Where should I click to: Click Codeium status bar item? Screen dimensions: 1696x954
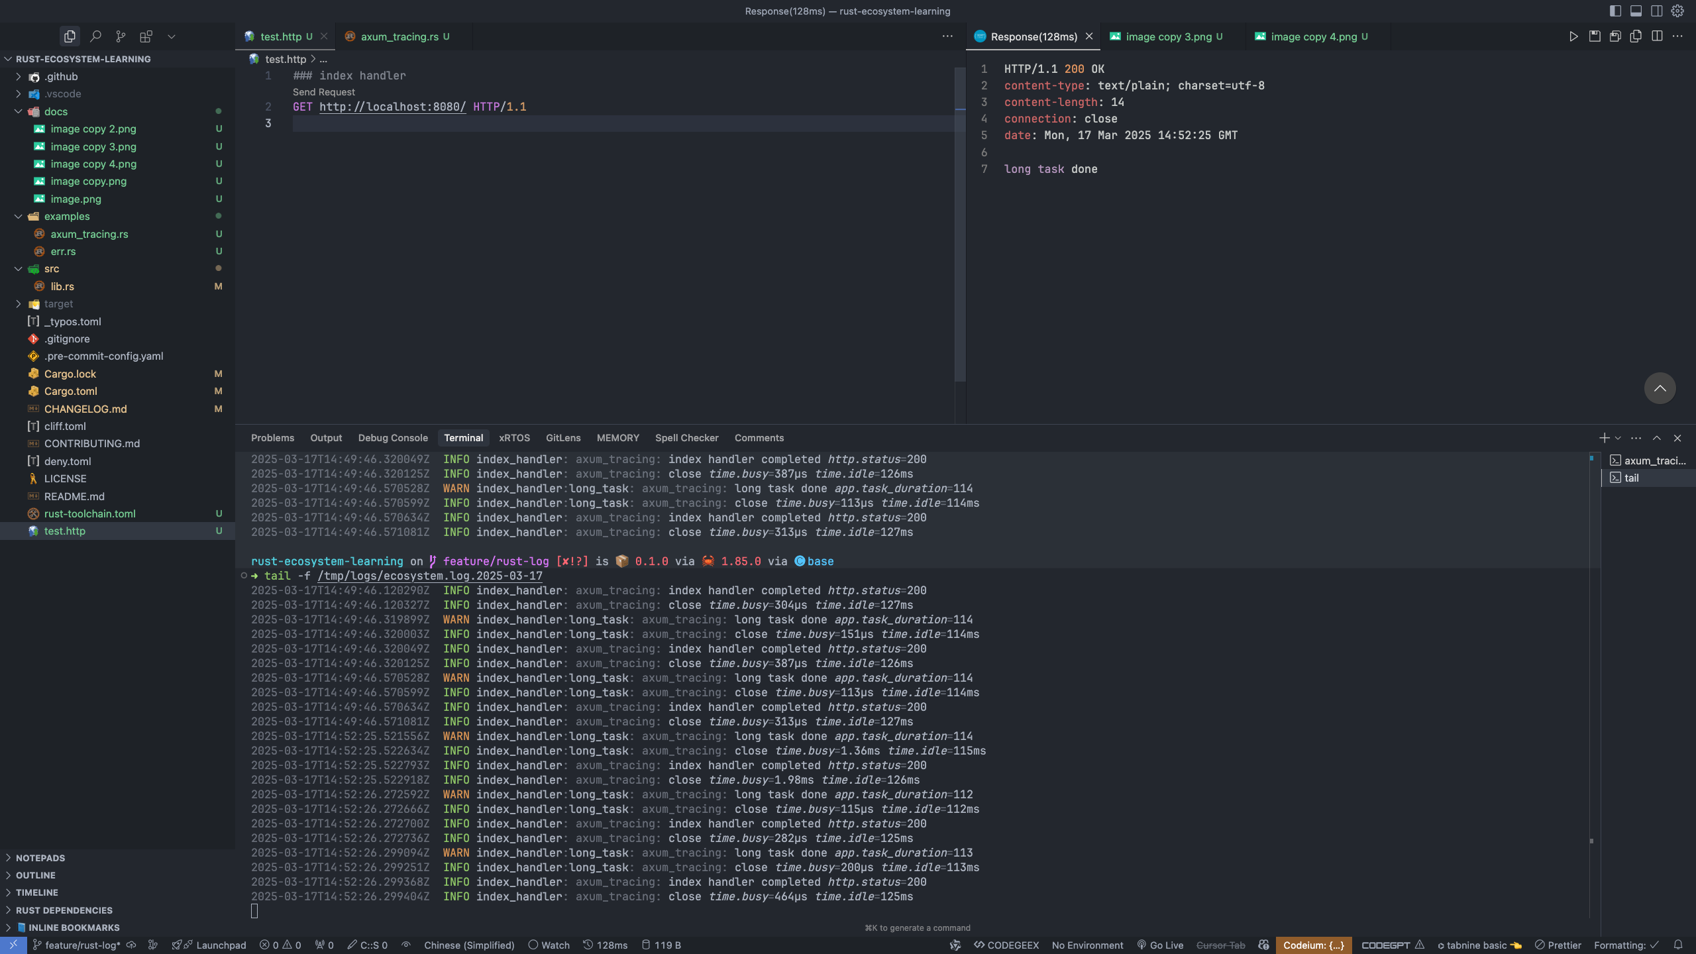click(1313, 945)
